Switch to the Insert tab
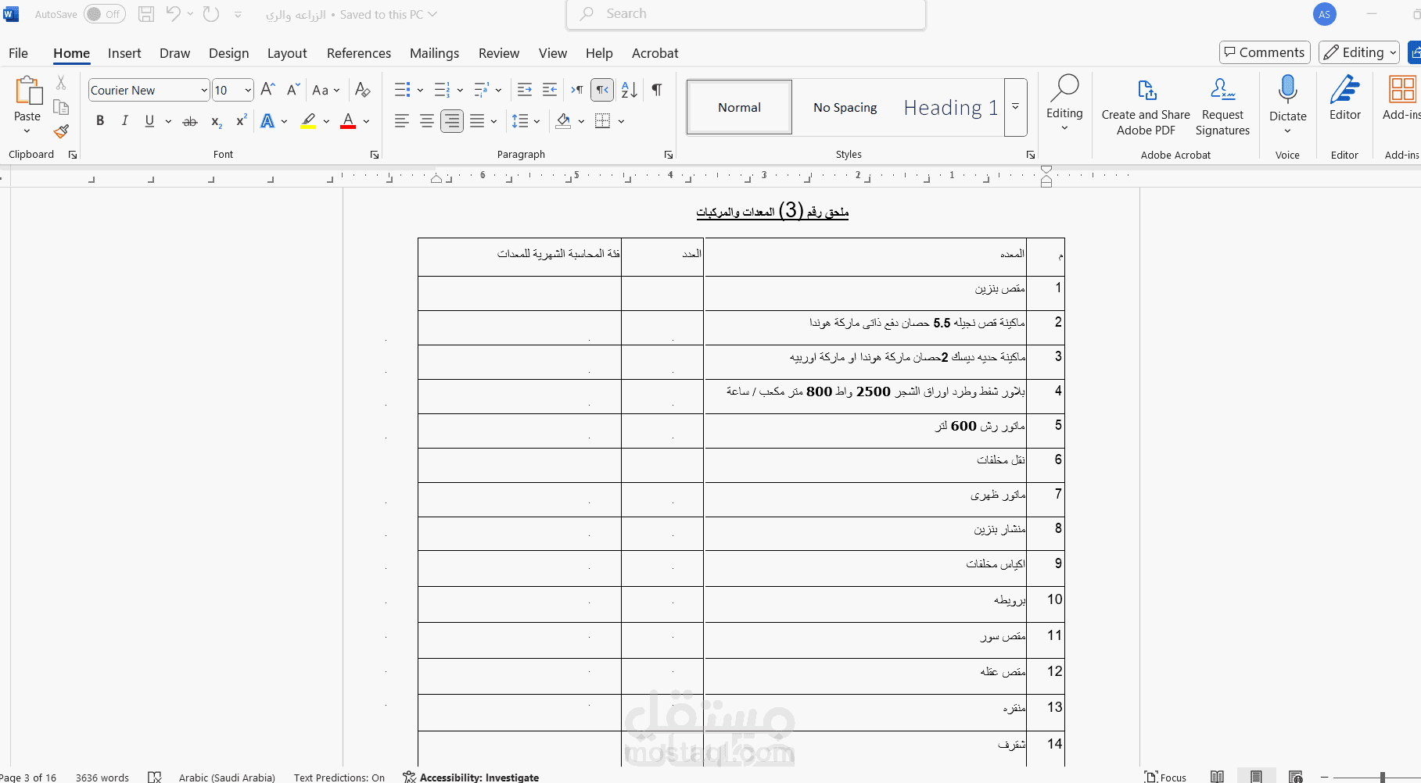 pyautogui.click(x=124, y=53)
